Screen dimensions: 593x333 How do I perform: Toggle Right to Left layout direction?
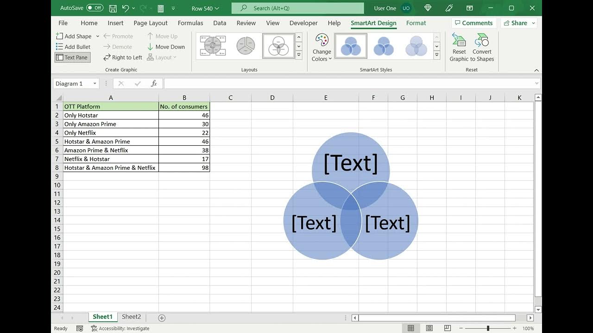123,57
